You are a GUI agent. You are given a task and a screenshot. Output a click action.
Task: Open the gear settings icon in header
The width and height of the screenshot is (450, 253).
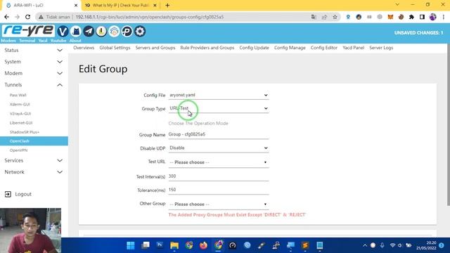point(140,31)
